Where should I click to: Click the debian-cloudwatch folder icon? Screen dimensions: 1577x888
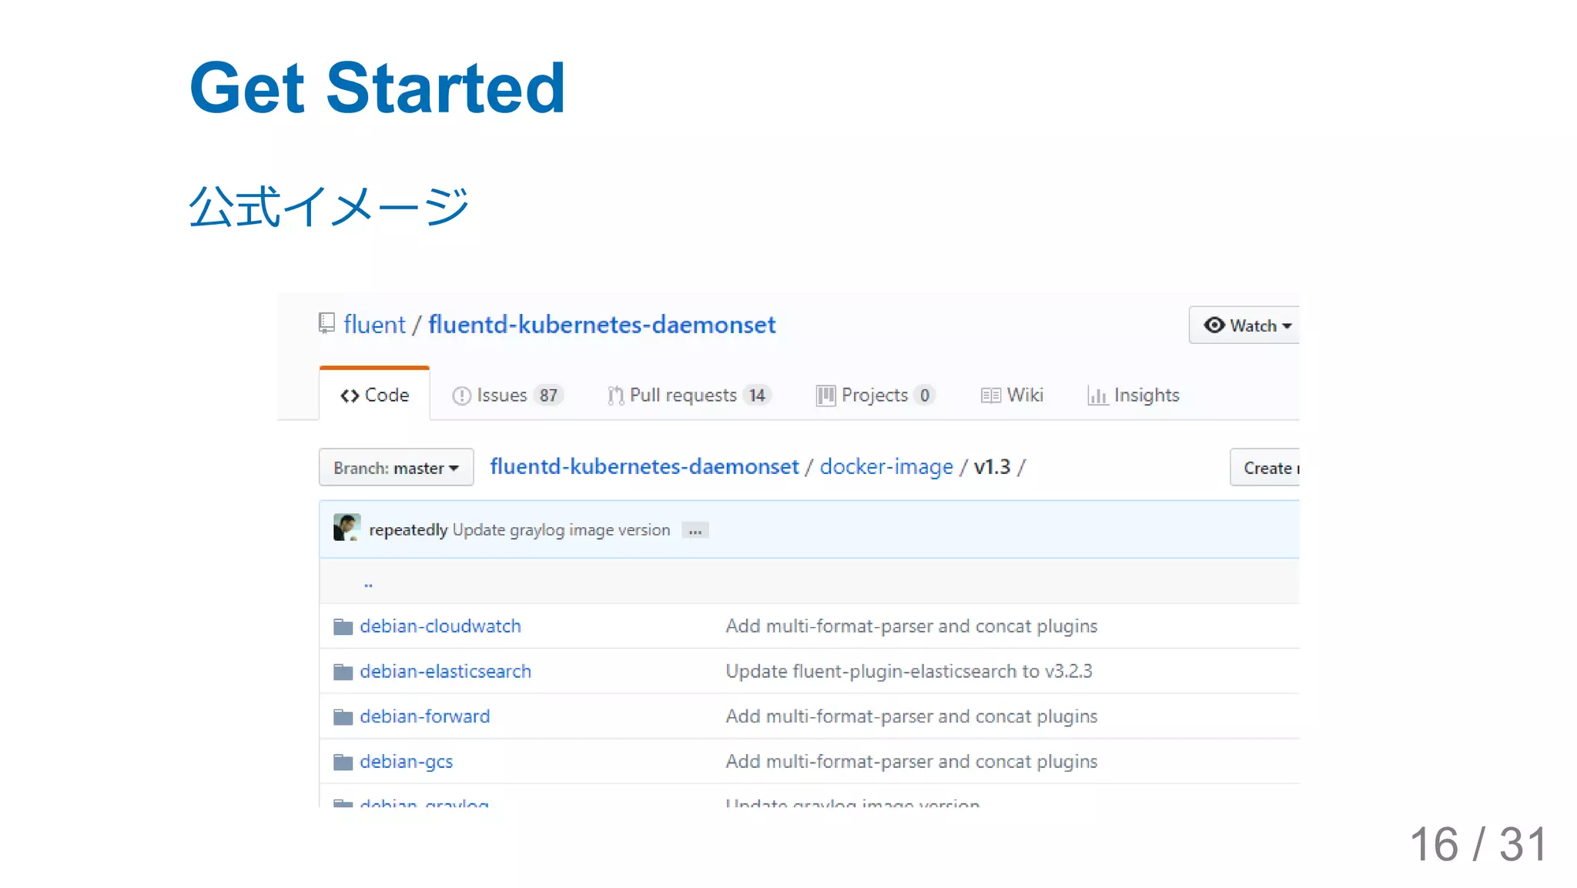click(x=343, y=626)
